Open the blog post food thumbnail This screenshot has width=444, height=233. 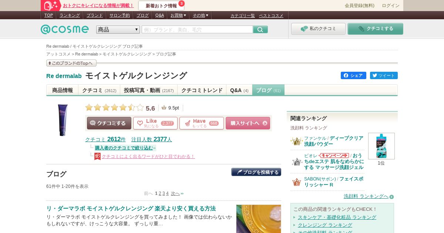(259, 219)
